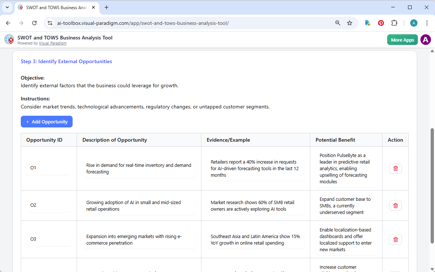The height and width of the screenshot is (272, 435).
Task: Open More Apps
Action: (402, 39)
